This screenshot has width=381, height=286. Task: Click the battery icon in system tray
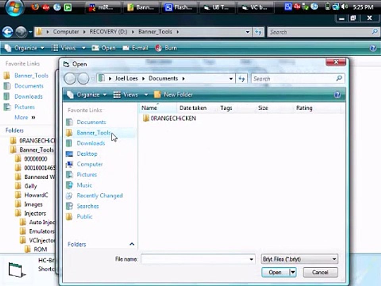(x=327, y=7)
